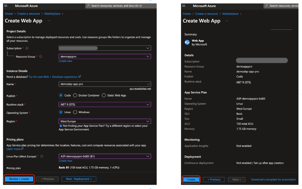Download a template for automation
302x189 pixels.
pyautogui.click(x=273, y=179)
